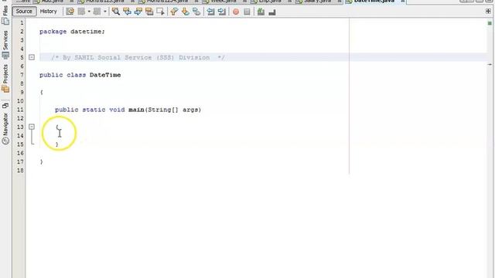Viewport: 495px width, 278px height.
Task: Click the Back navigation icon
Action: [x=81, y=12]
